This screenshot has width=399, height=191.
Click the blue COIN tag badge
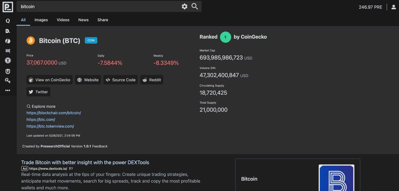coord(91,41)
